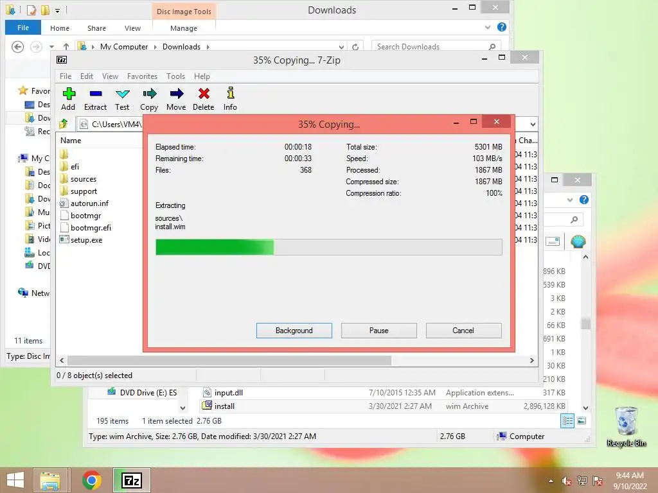Click the copy progress bar
This screenshot has width=658, height=493.
329,247
